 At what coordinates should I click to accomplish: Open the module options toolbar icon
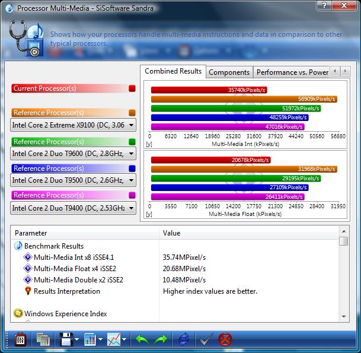[x=20, y=339]
